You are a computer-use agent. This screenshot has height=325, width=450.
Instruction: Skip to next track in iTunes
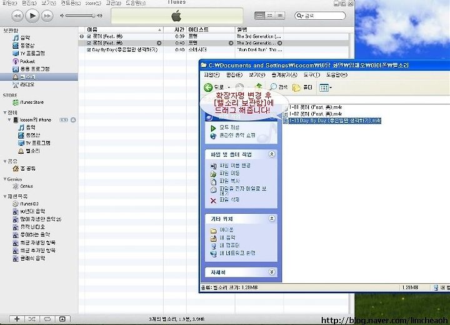click(x=47, y=16)
